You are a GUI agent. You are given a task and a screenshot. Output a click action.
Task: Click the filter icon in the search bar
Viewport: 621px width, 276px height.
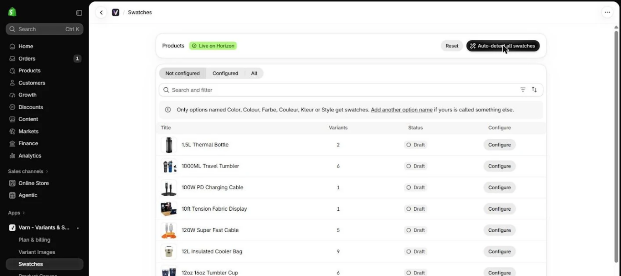pos(523,90)
